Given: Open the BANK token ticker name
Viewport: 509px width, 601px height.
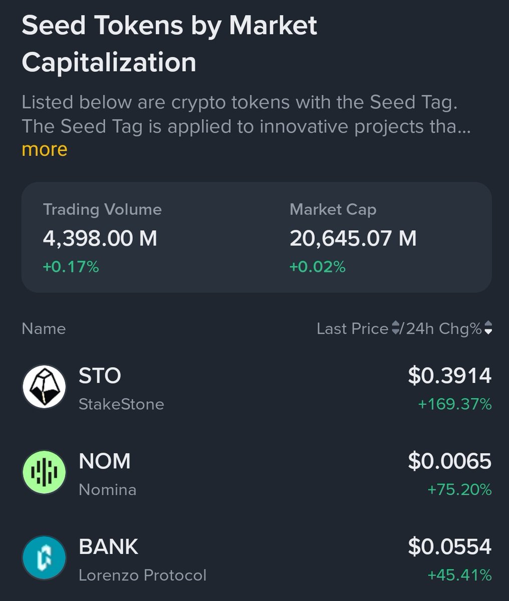Looking at the screenshot, I should [x=108, y=546].
